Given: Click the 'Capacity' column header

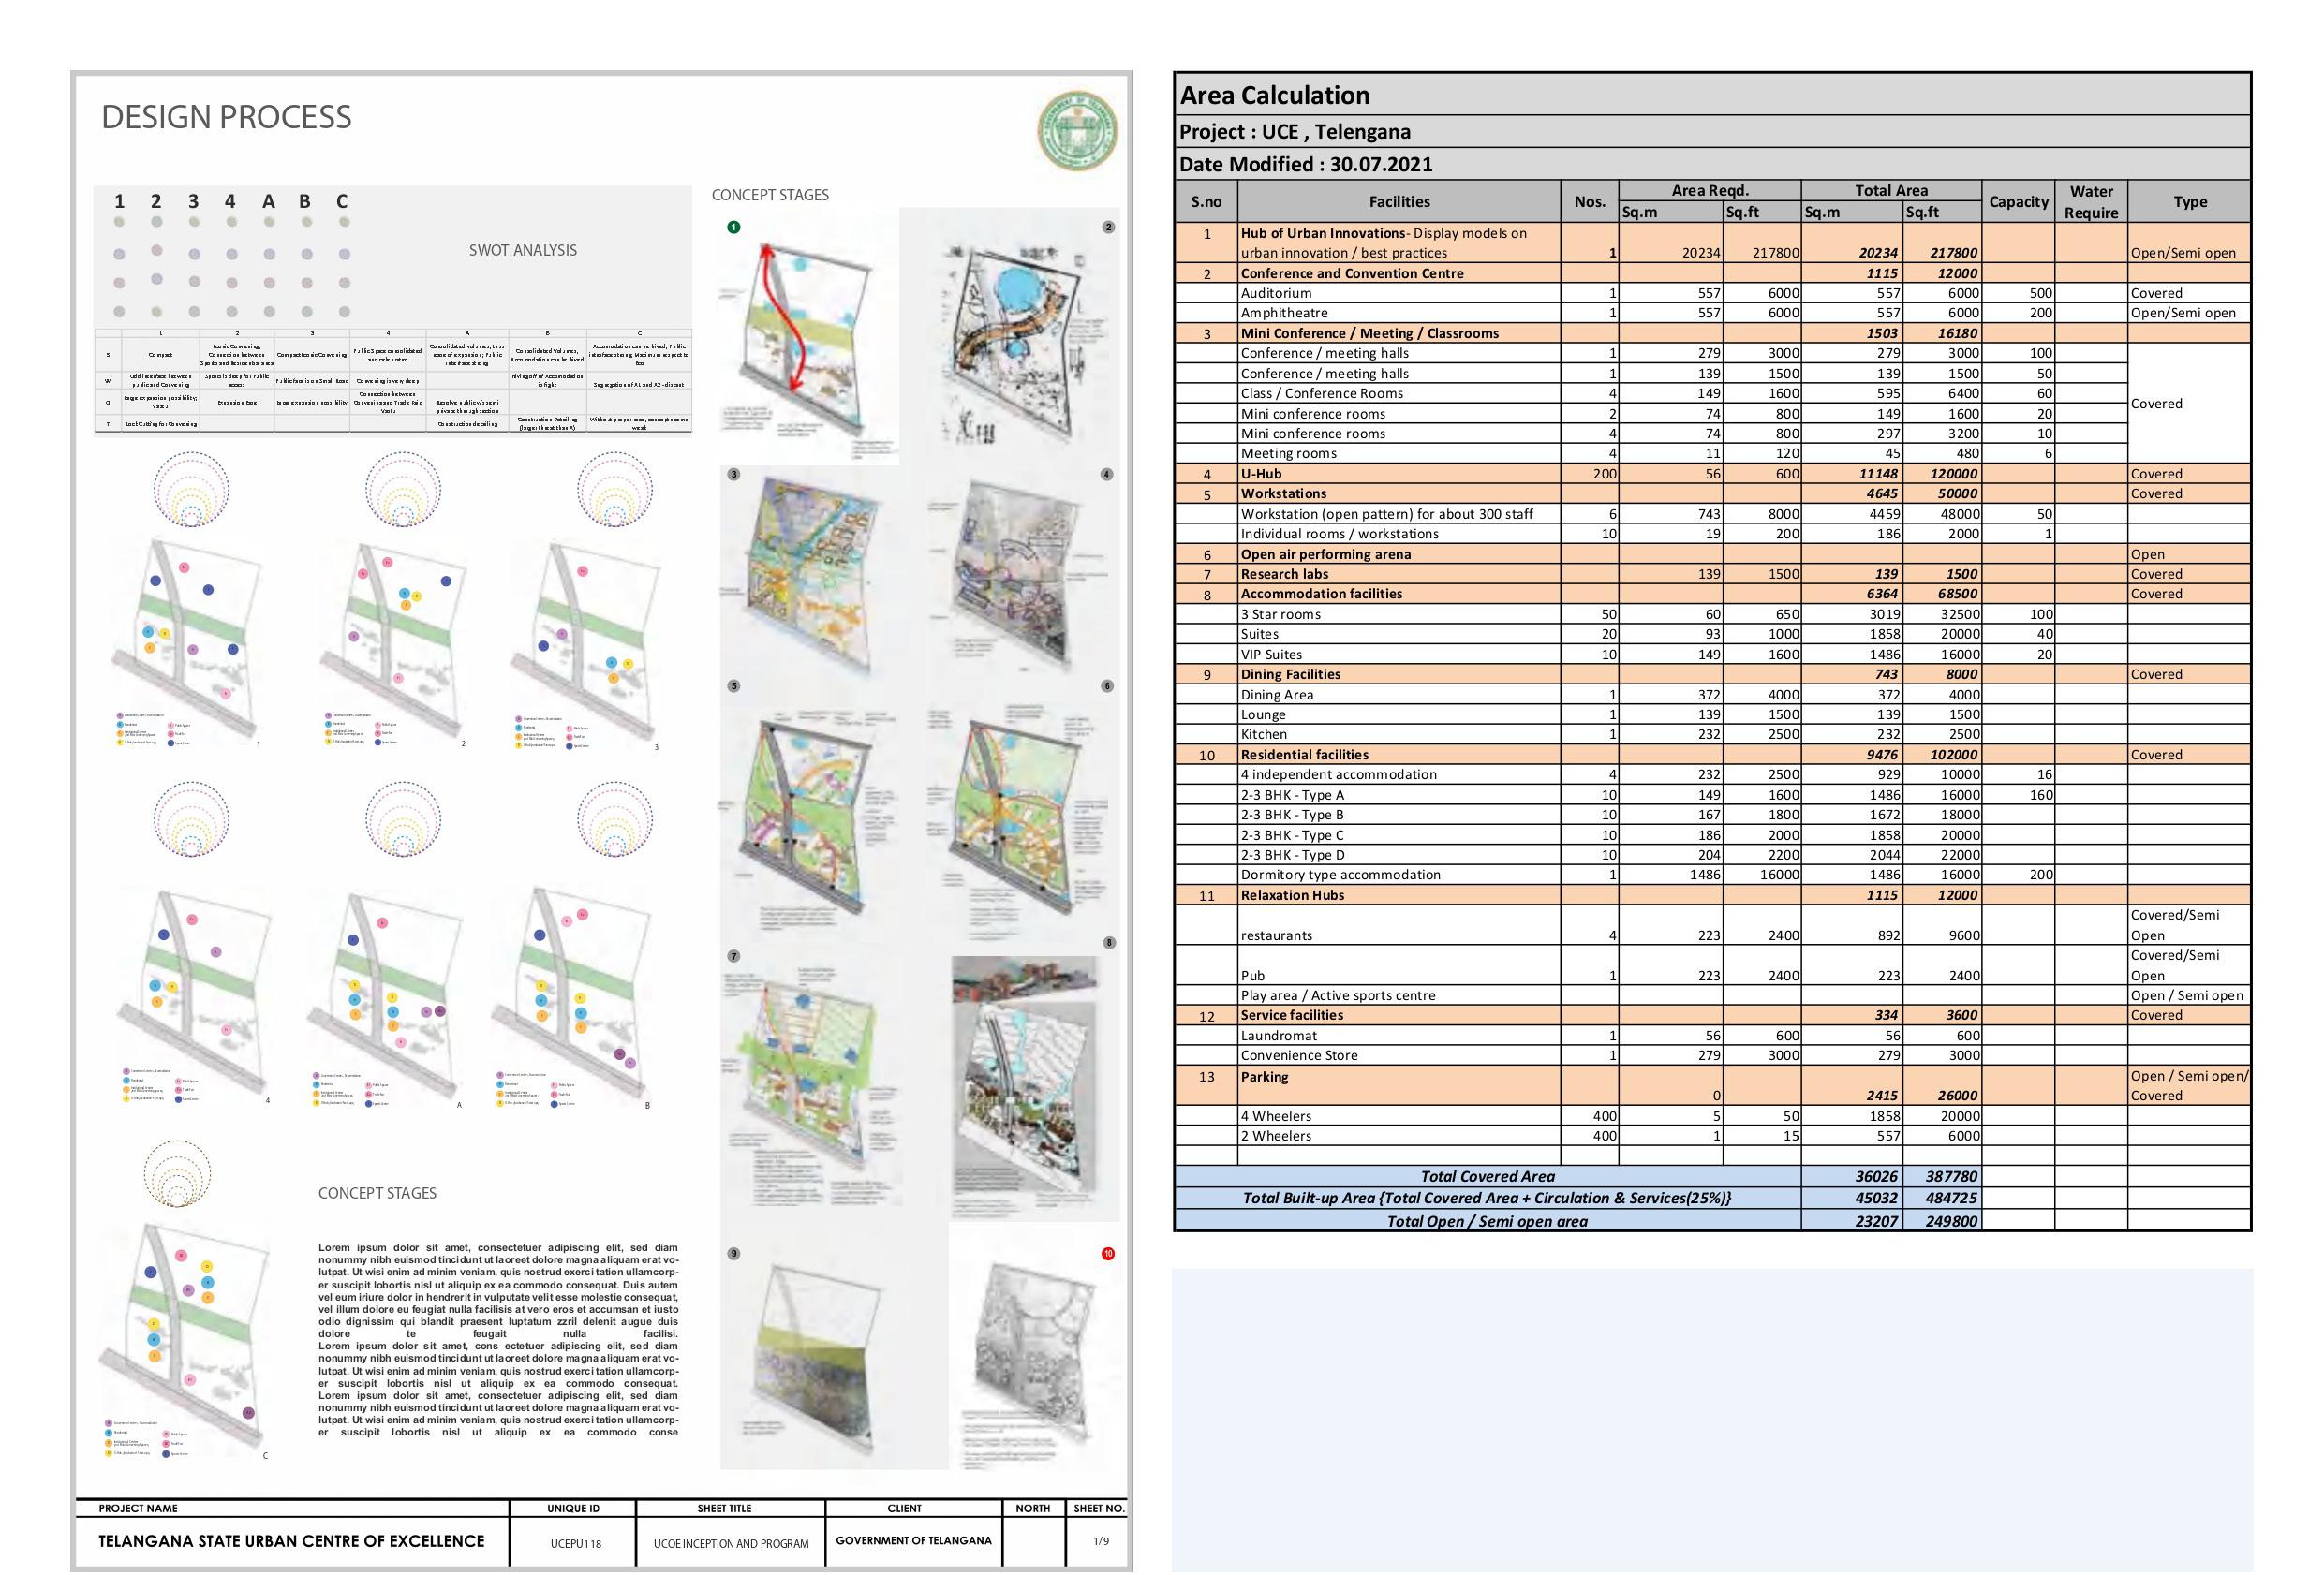Looking at the screenshot, I should 2018,202.
